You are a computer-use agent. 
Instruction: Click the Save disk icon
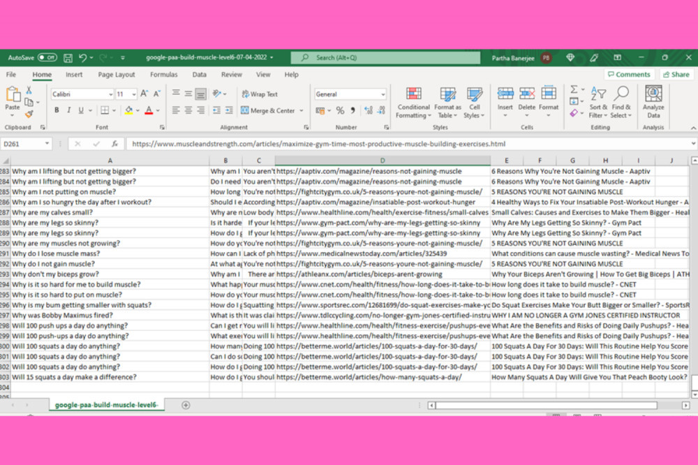[68, 57]
